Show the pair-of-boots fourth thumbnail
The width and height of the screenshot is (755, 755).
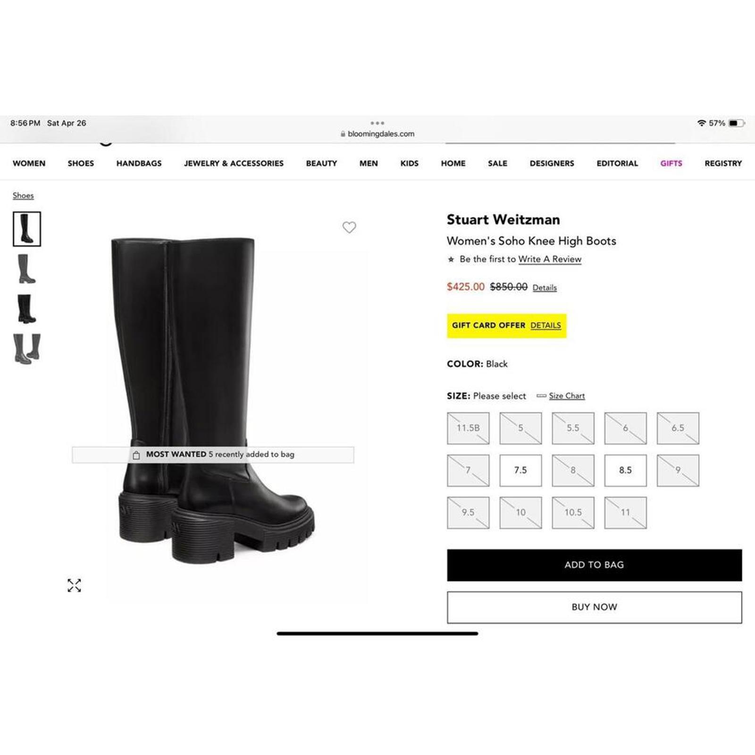(27, 349)
